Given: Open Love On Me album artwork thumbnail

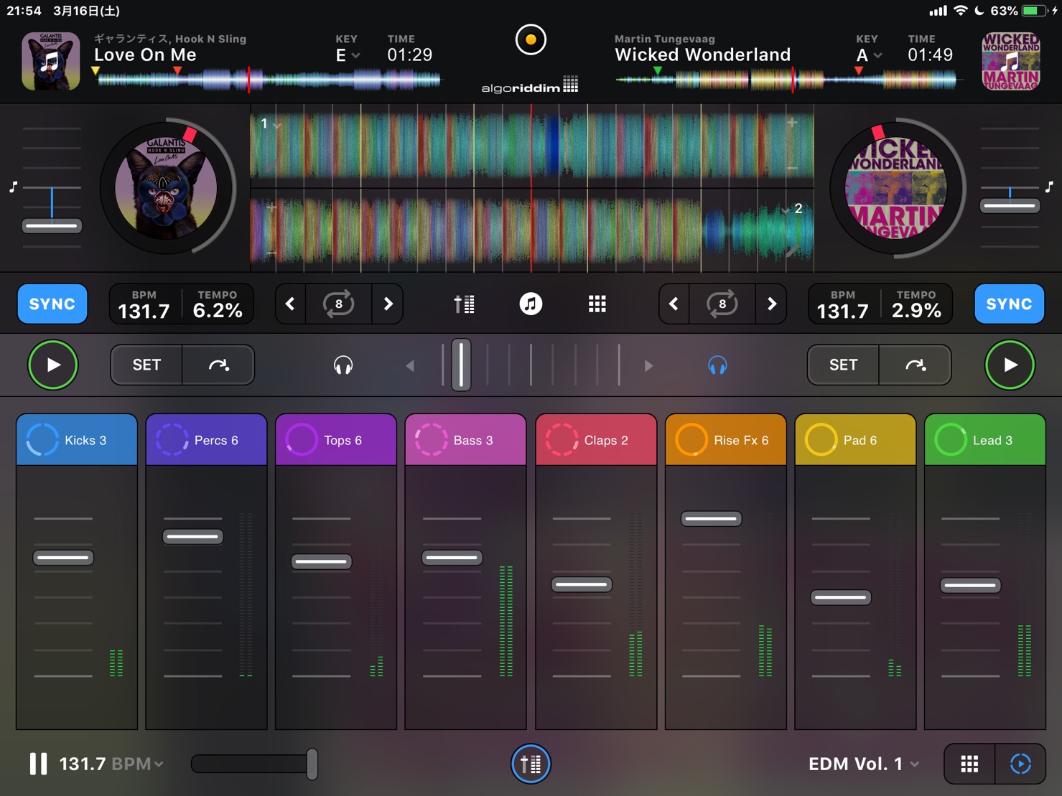Looking at the screenshot, I should [x=50, y=60].
